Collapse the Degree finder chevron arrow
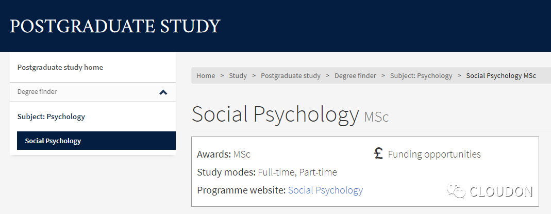This screenshot has width=551, height=214. [163, 92]
